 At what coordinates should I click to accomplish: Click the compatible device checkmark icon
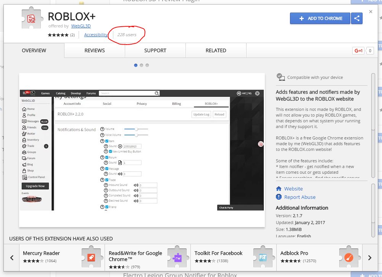coord(280,77)
